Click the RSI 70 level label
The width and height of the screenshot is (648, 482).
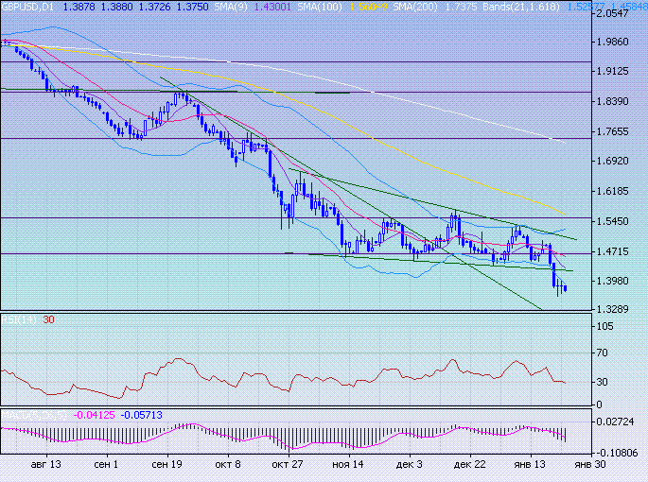point(602,353)
